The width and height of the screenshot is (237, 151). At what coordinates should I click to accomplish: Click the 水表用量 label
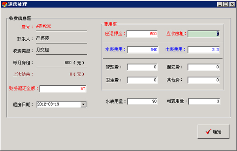pos(116,101)
